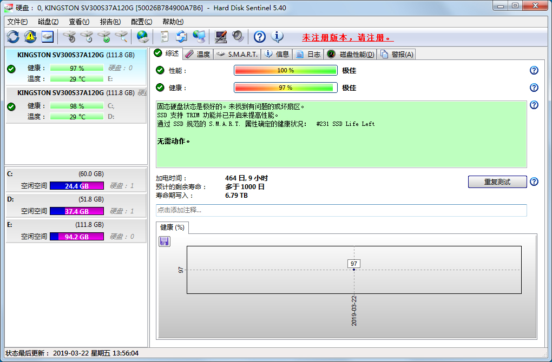
Task: Click the help icon next to 性能 bar
Action: [x=534, y=70]
